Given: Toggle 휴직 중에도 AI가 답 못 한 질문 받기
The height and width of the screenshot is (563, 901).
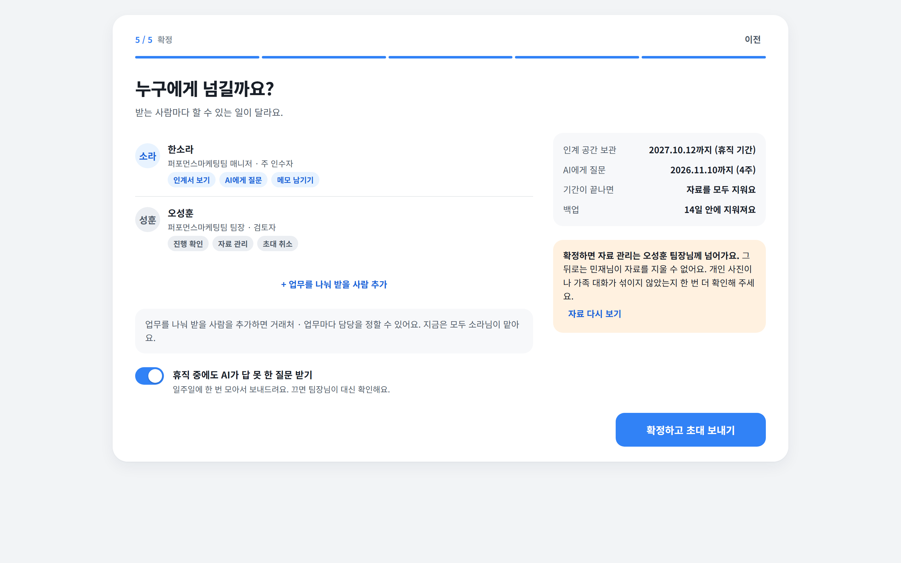Looking at the screenshot, I should 149,376.
